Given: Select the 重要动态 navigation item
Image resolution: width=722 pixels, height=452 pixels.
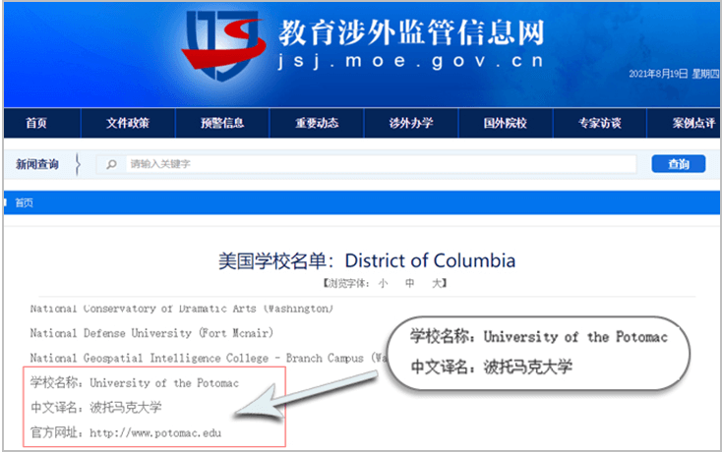Looking at the screenshot, I should coord(317,123).
